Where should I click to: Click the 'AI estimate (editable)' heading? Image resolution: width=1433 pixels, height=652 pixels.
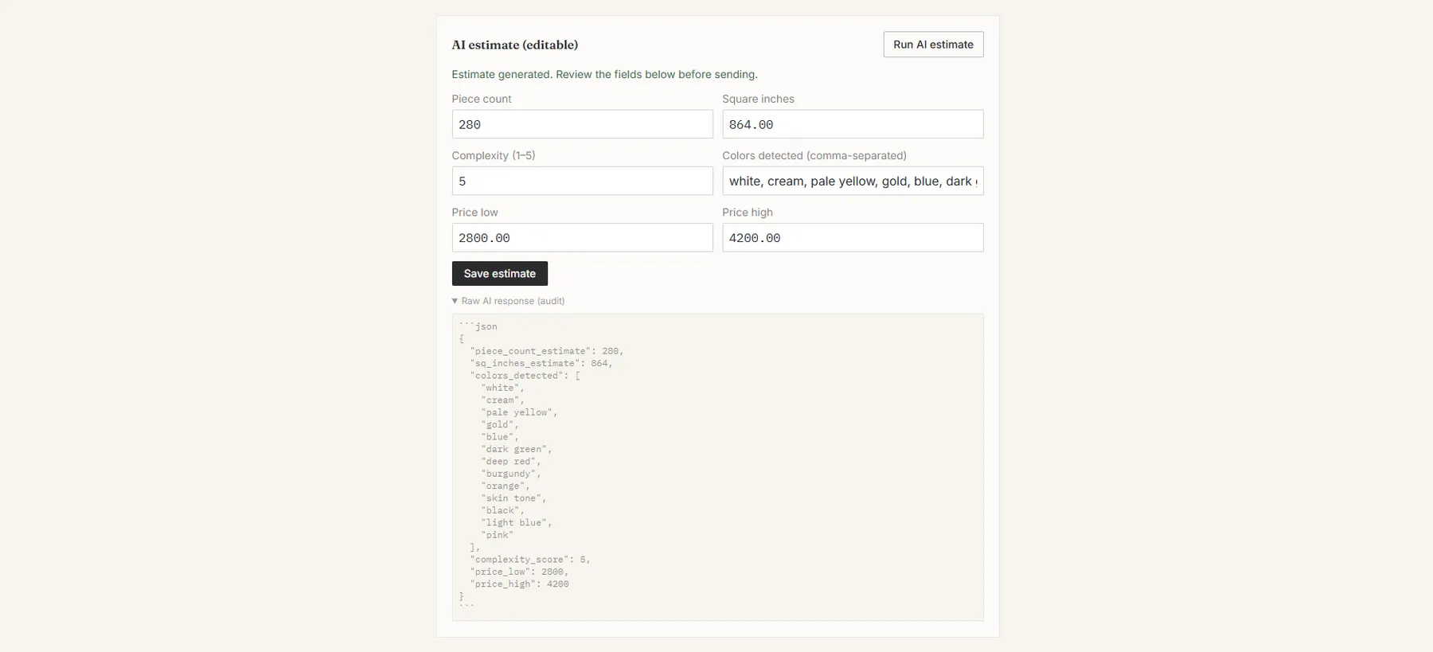(x=515, y=45)
